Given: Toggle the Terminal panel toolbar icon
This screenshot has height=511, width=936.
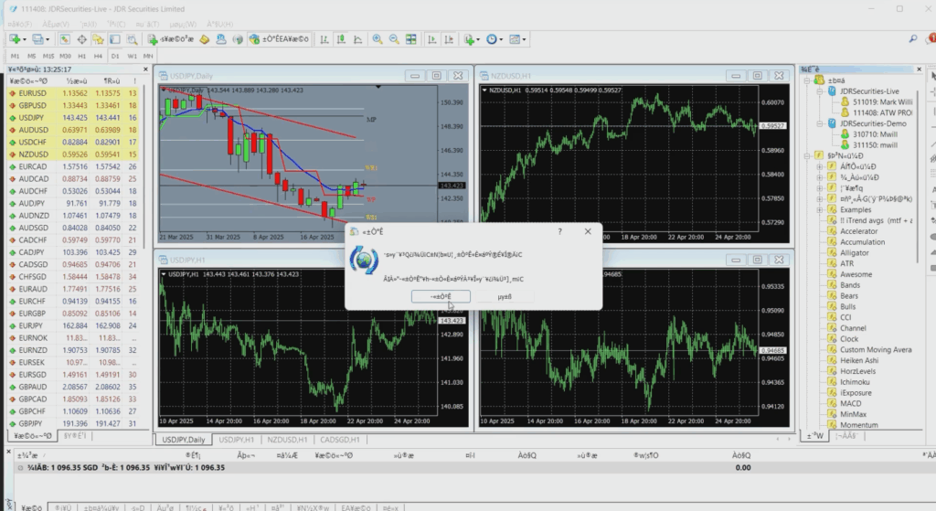Looking at the screenshot, I should (114, 39).
